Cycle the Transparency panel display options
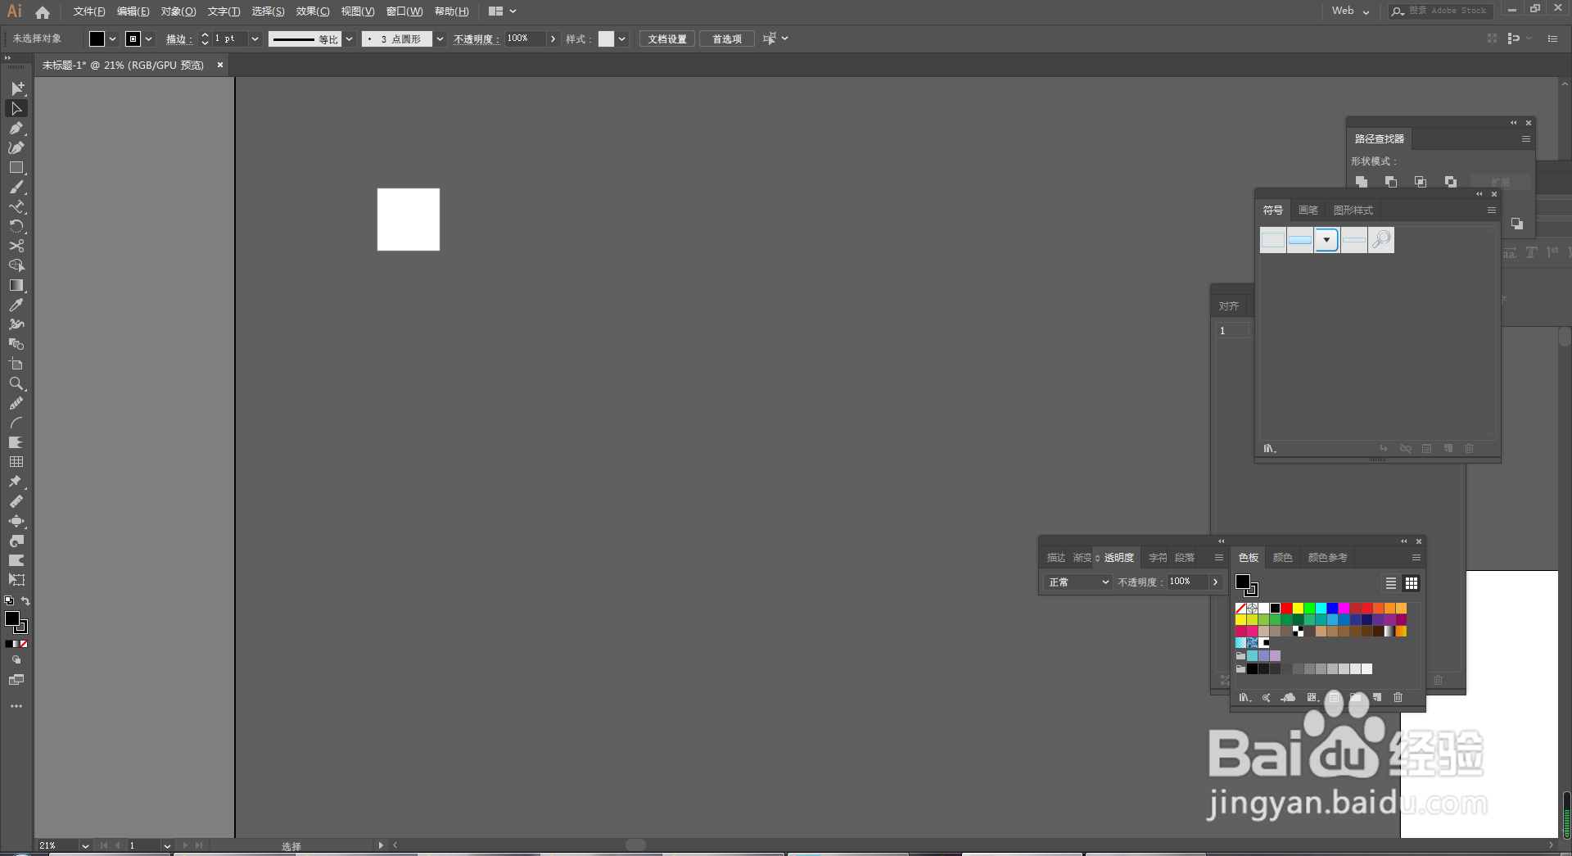The width and height of the screenshot is (1572, 856). [x=1097, y=558]
